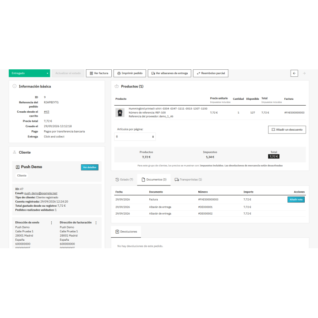This screenshot has height=318, width=318.
Task: Click document number #DE000002
Action: tap(205, 214)
